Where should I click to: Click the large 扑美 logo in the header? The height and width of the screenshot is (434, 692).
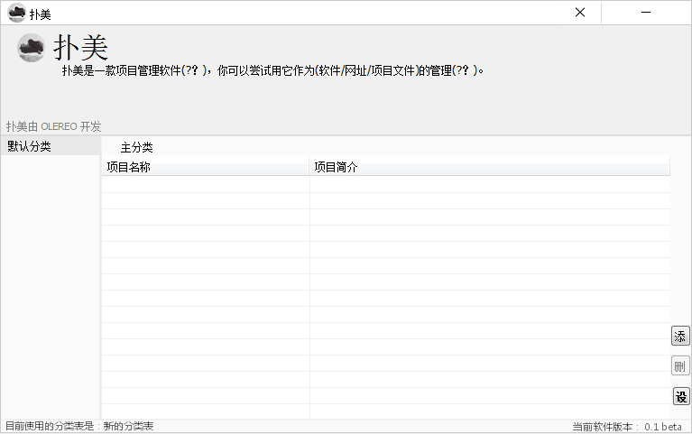[32, 49]
